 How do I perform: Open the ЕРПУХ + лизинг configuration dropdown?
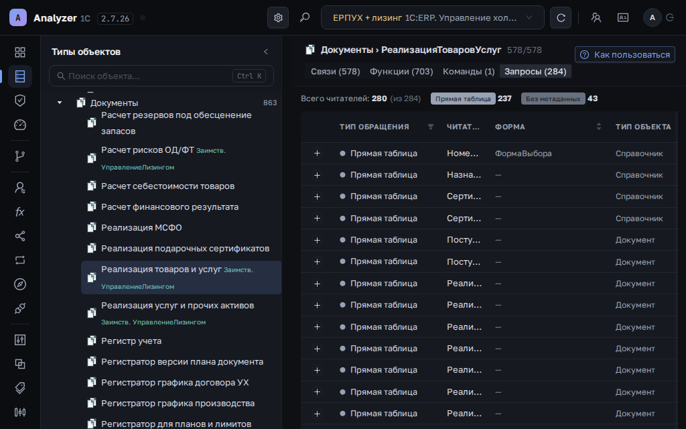click(433, 18)
